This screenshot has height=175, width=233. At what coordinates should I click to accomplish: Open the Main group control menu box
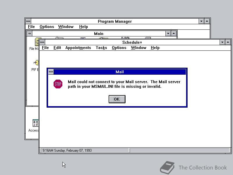29,34
